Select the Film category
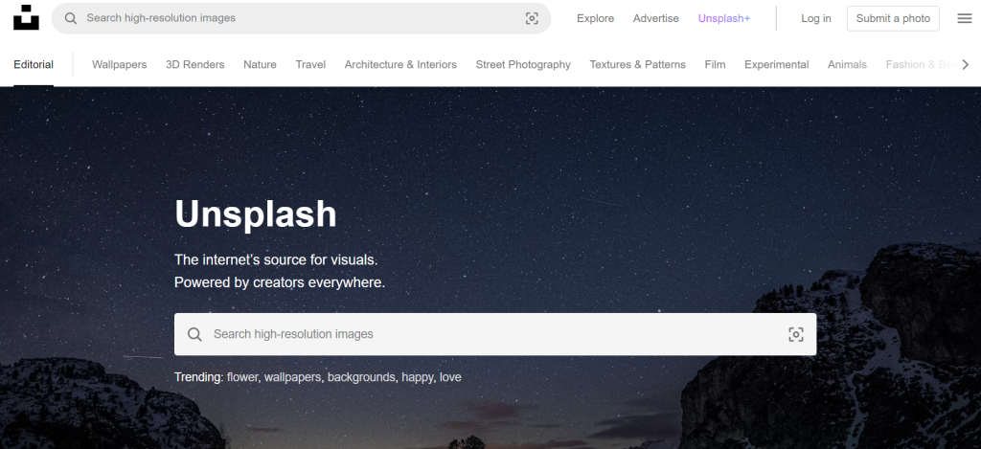The width and height of the screenshot is (981, 449). point(715,64)
